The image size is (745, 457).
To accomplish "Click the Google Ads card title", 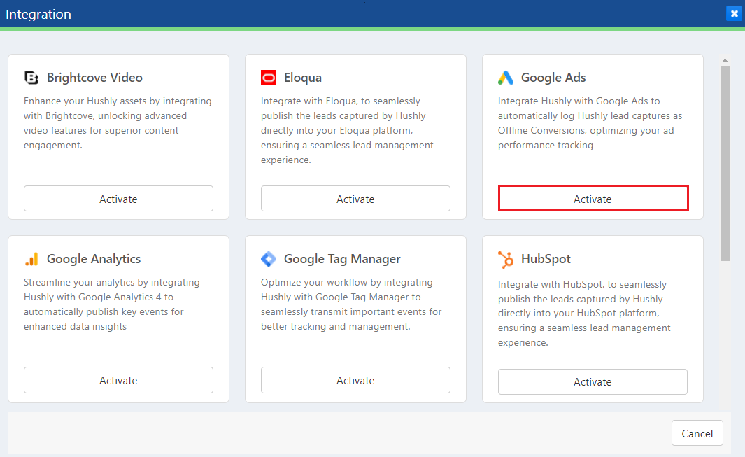I will point(553,78).
